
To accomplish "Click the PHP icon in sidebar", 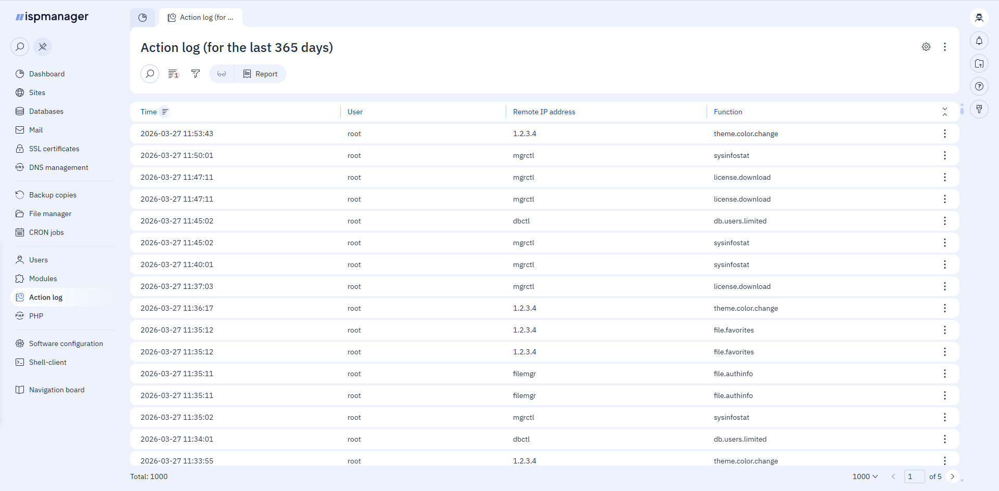I will [20, 316].
